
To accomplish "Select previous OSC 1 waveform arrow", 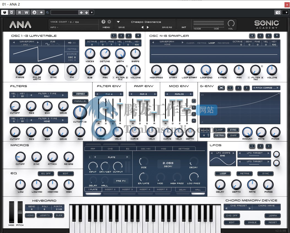I will tap(14, 42).
